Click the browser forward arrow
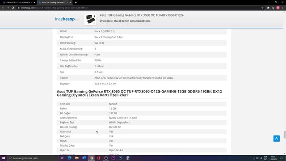This screenshot has height=161, width=286. coord(8,8)
